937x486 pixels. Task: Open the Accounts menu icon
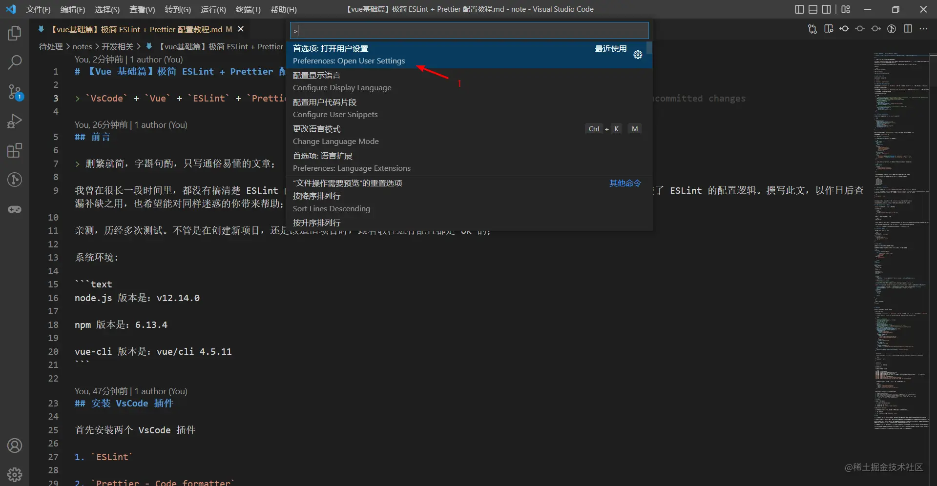[15, 445]
